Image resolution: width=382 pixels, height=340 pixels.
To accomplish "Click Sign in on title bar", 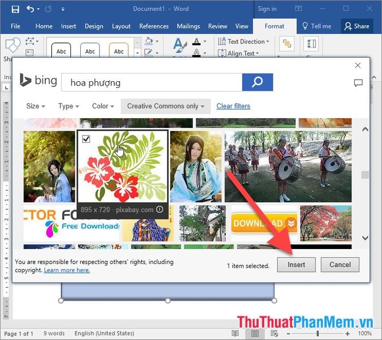I will (x=267, y=9).
